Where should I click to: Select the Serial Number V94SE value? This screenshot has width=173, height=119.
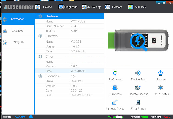(75, 26)
